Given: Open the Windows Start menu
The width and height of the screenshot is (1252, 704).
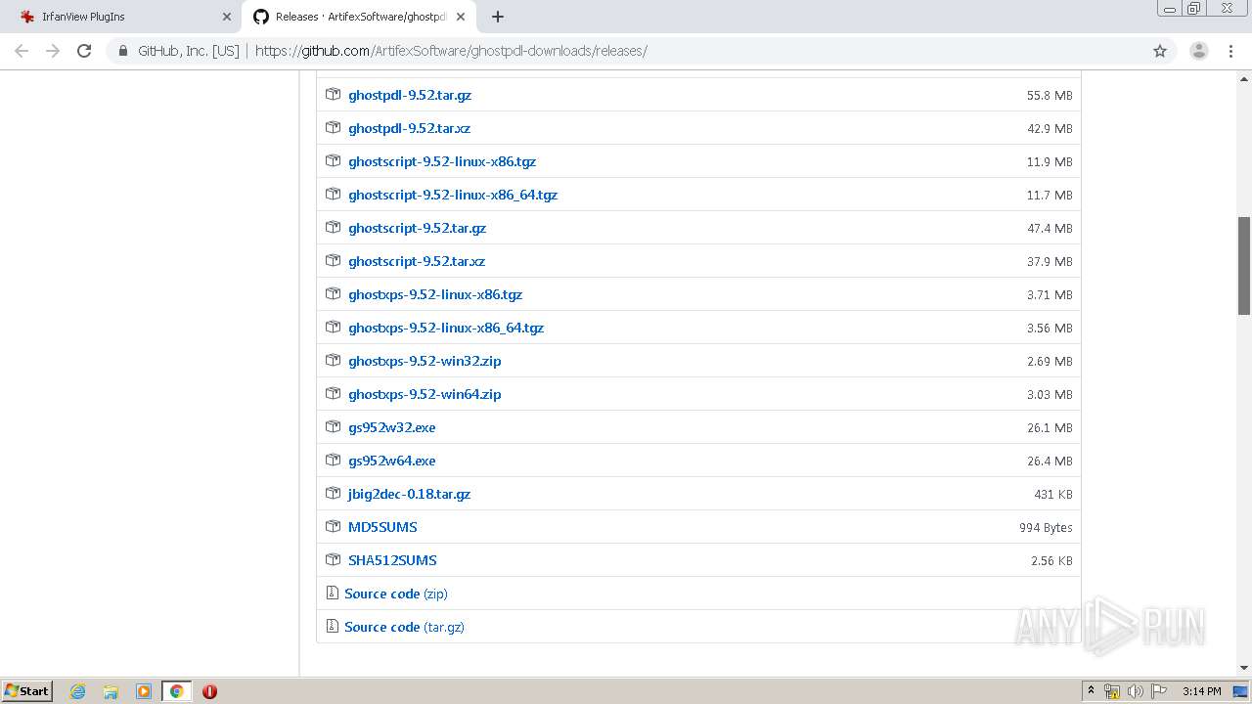Looking at the screenshot, I should coord(26,691).
